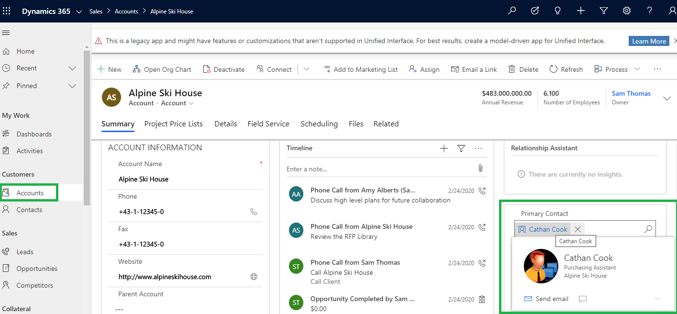Click the Learn More button
The width and height of the screenshot is (677, 314).
649,41
